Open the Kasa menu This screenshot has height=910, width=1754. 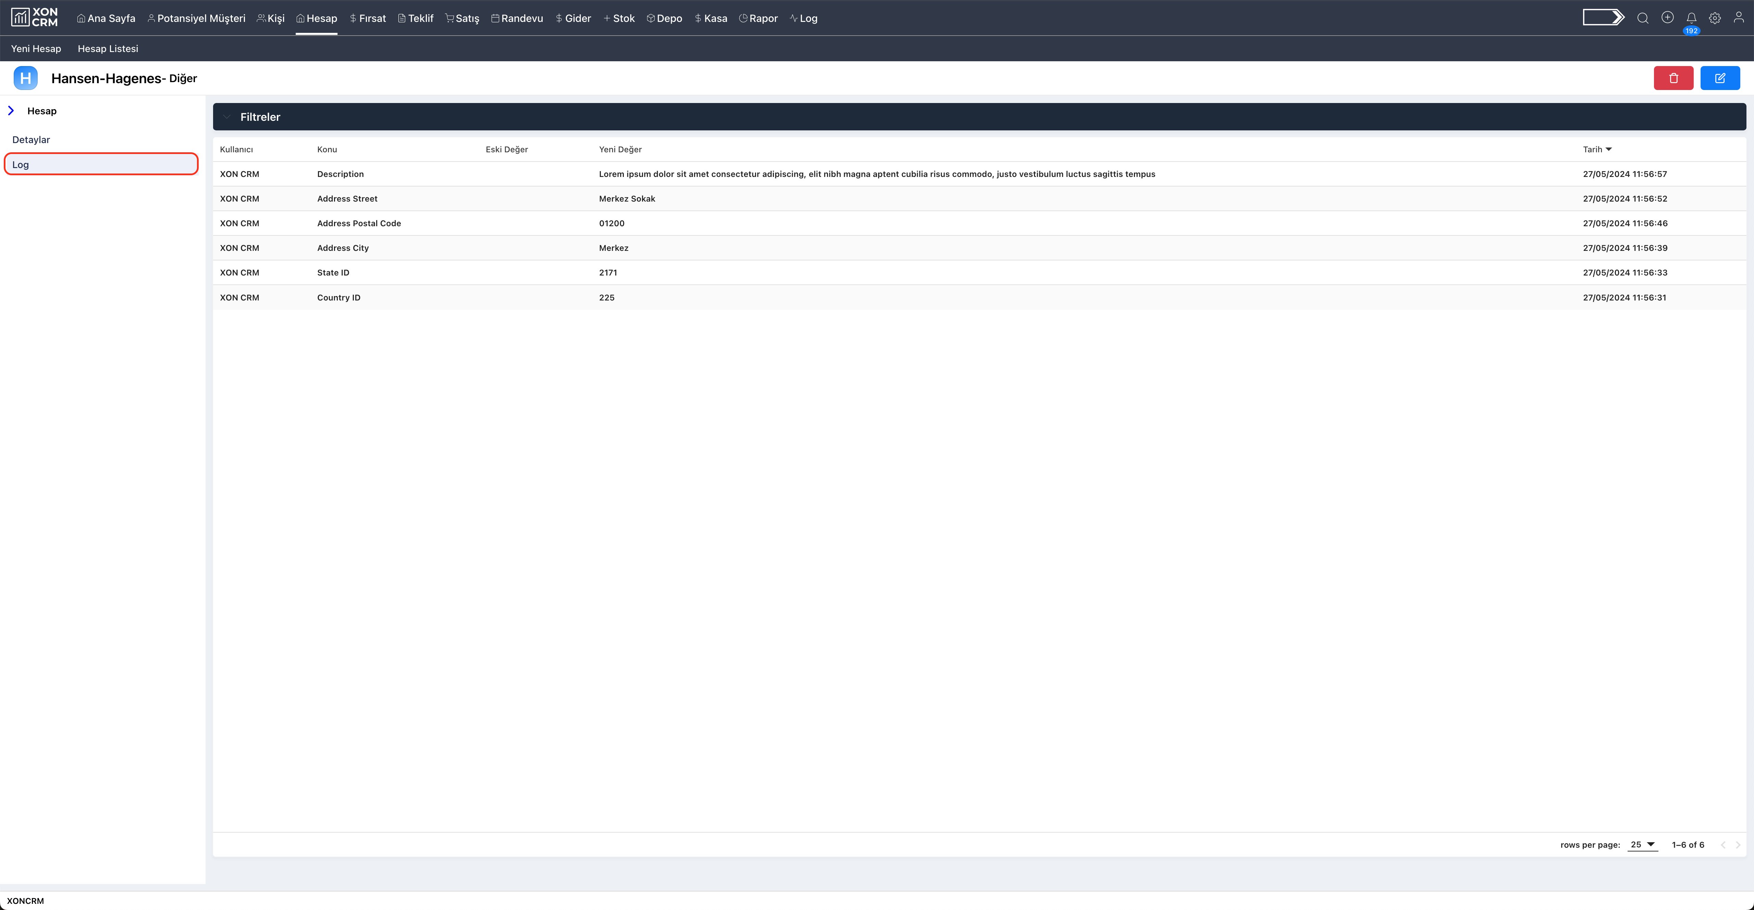(x=711, y=18)
